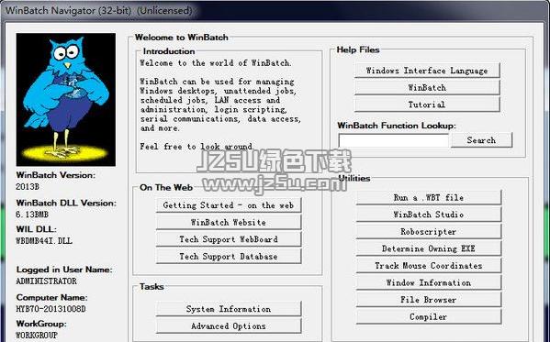The height and width of the screenshot is (342, 550).
Task: Open the Tutorial help file
Action: (x=427, y=105)
